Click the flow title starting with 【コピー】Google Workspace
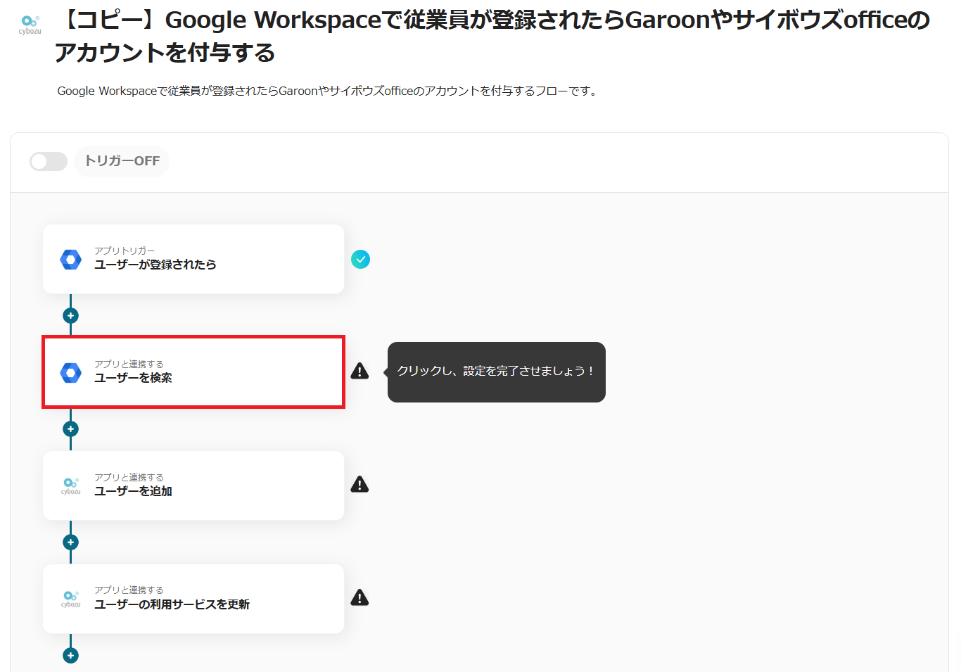Viewport: 961px width, 672px height. coord(492,36)
